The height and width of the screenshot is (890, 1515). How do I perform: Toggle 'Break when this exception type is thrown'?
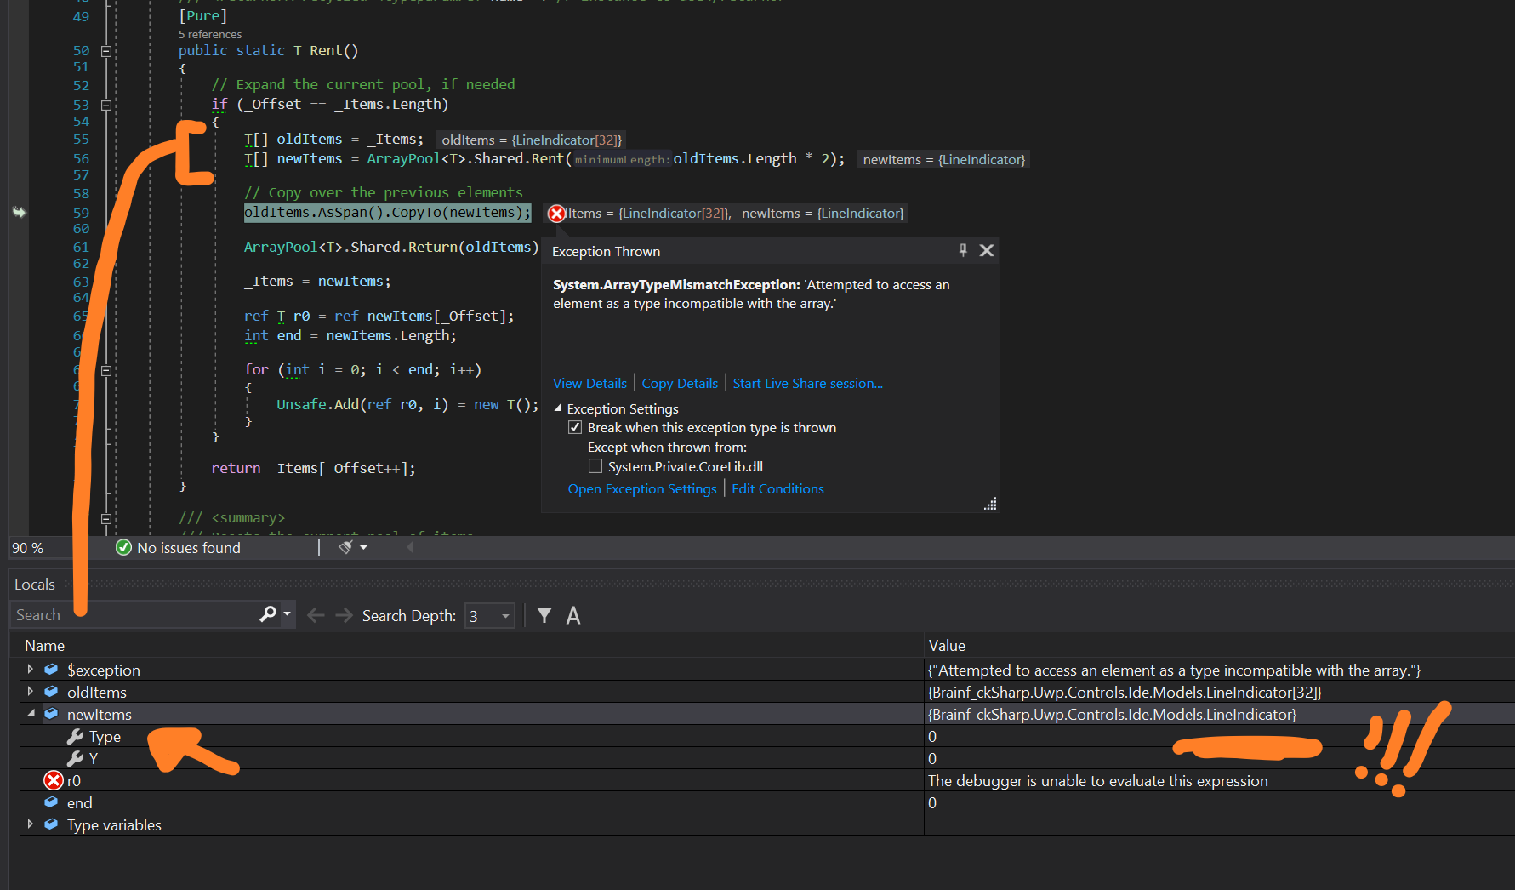[575, 427]
